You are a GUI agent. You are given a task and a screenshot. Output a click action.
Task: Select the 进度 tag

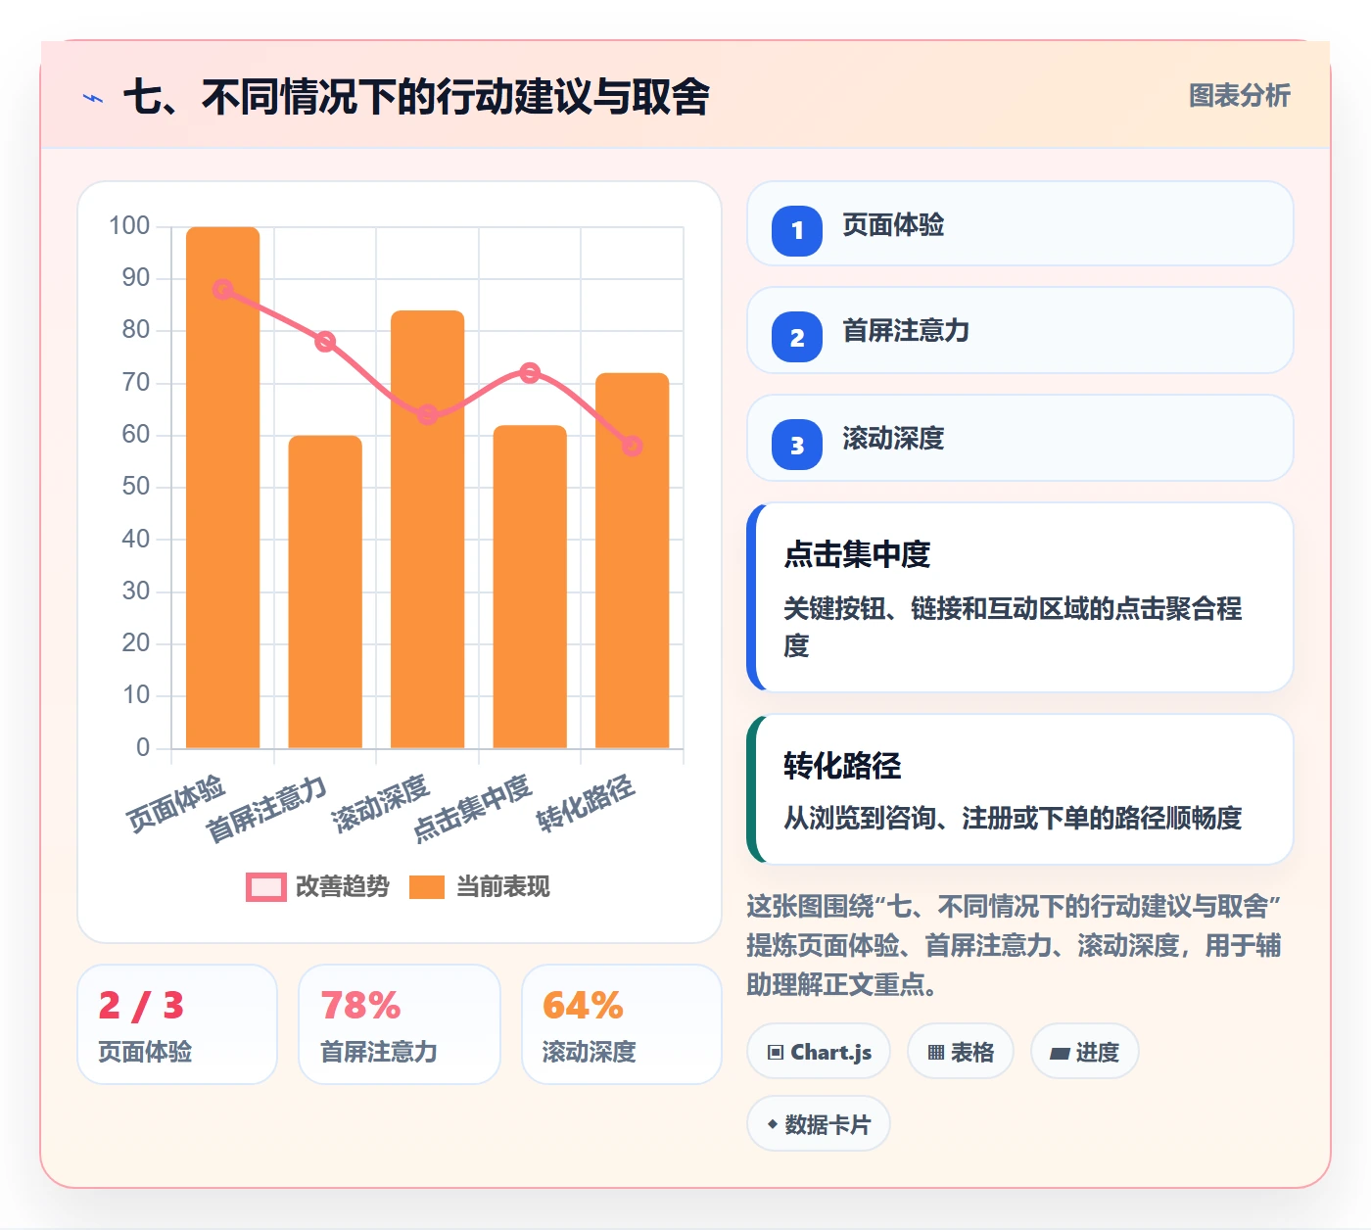point(1084,1052)
